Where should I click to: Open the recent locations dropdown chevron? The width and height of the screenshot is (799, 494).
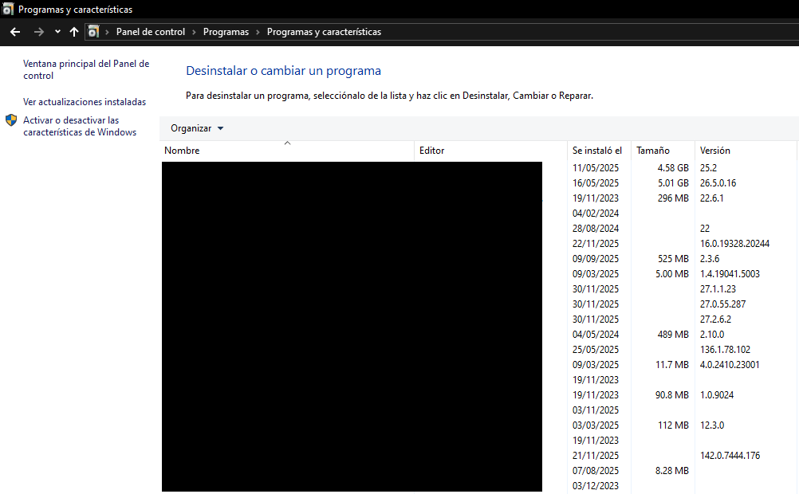tap(57, 32)
